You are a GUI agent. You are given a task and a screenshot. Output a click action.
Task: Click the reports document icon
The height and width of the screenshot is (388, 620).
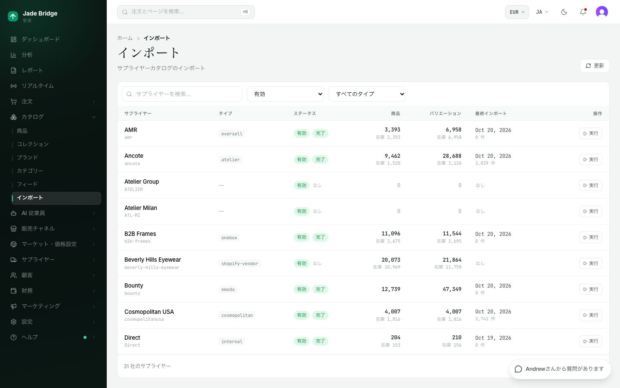(14, 70)
